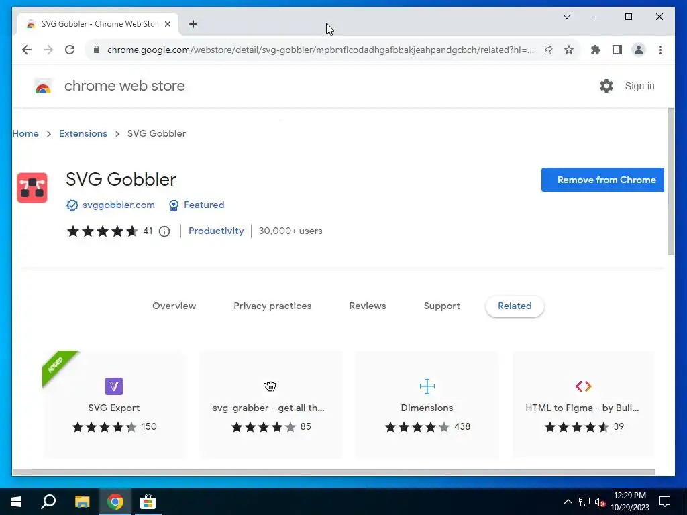Image resolution: width=687 pixels, height=515 pixels.
Task: Open the notification center icon
Action: [x=665, y=502]
